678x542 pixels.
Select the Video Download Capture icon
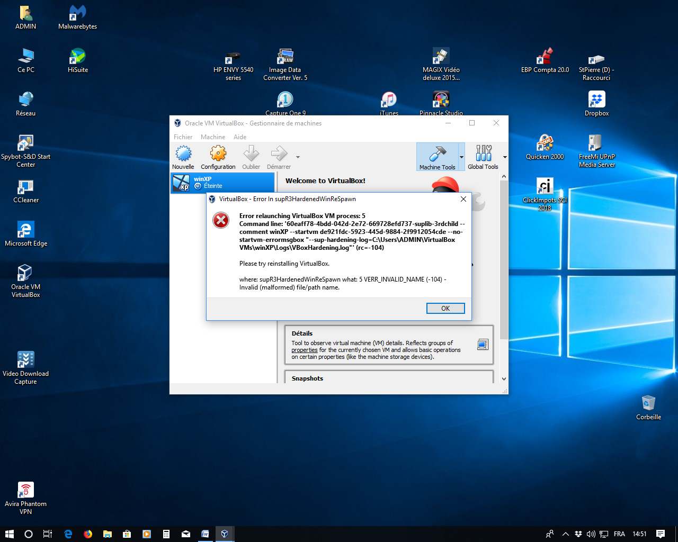tap(25, 368)
